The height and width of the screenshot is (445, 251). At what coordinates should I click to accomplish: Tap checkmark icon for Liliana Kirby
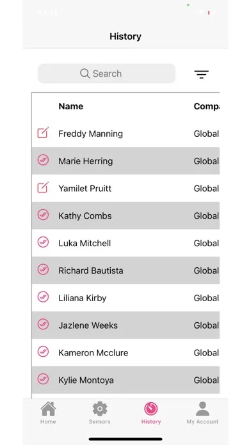(x=43, y=297)
